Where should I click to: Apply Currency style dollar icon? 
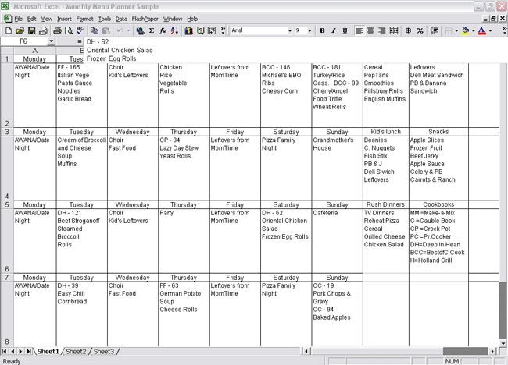pos(408,30)
